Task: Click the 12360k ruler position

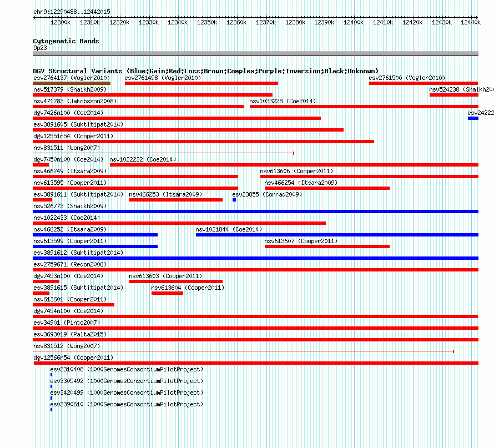Action: tap(236, 22)
